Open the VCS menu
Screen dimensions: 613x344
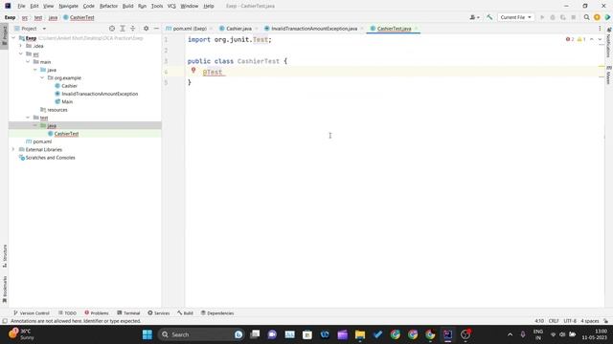(x=171, y=6)
